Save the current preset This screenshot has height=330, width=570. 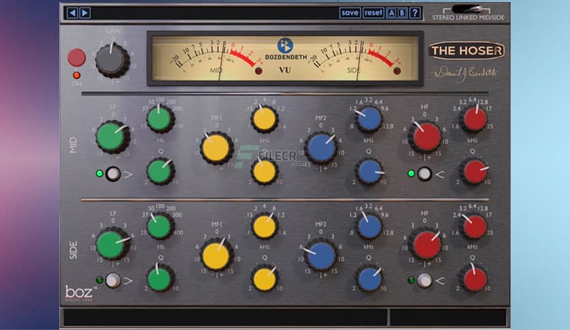(x=350, y=13)
